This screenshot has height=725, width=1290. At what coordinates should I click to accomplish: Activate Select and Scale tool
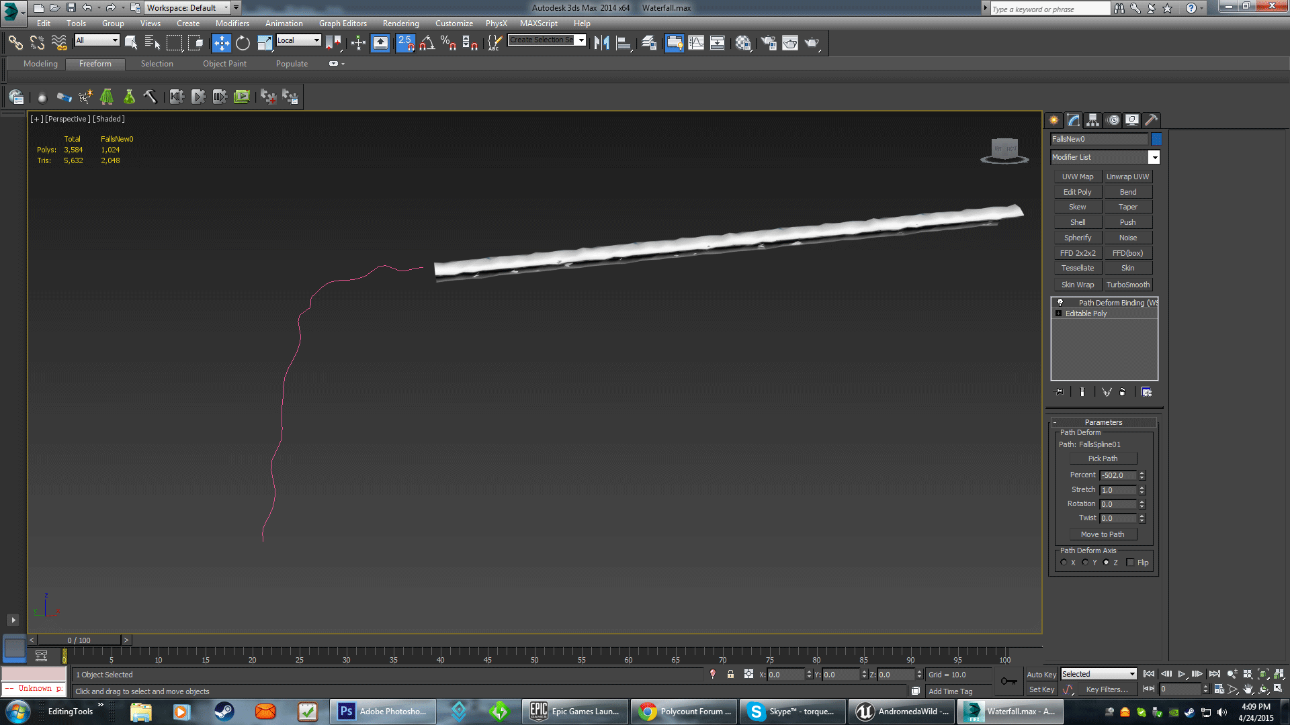pos(265,43)
